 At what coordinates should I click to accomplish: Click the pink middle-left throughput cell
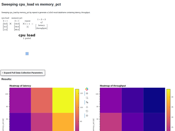tap(111, 122)
